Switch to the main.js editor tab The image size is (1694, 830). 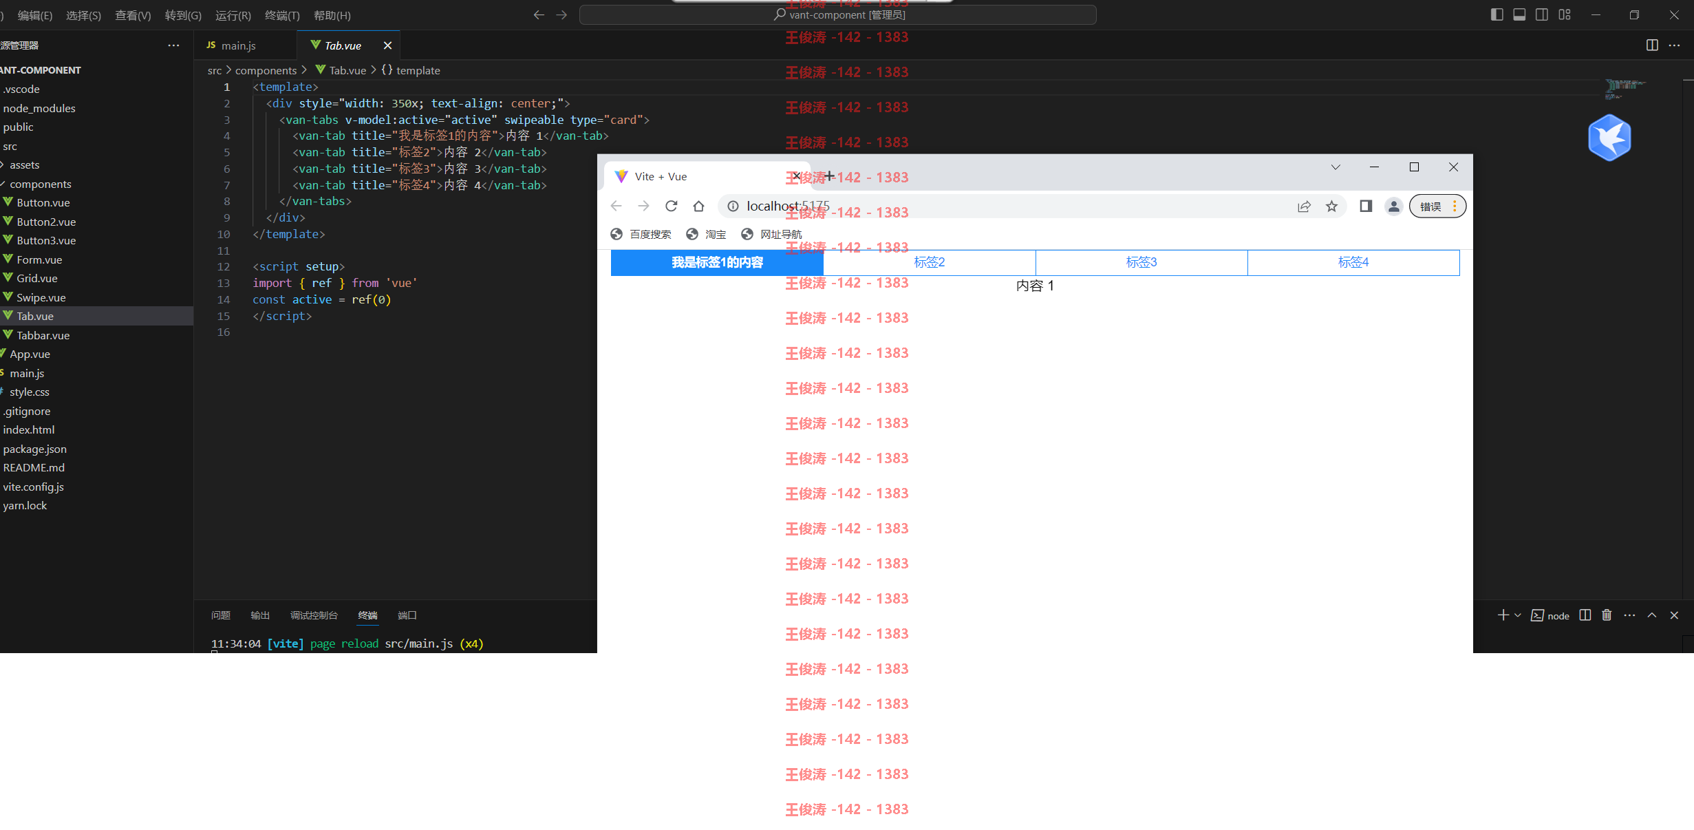tap(238, 45)
